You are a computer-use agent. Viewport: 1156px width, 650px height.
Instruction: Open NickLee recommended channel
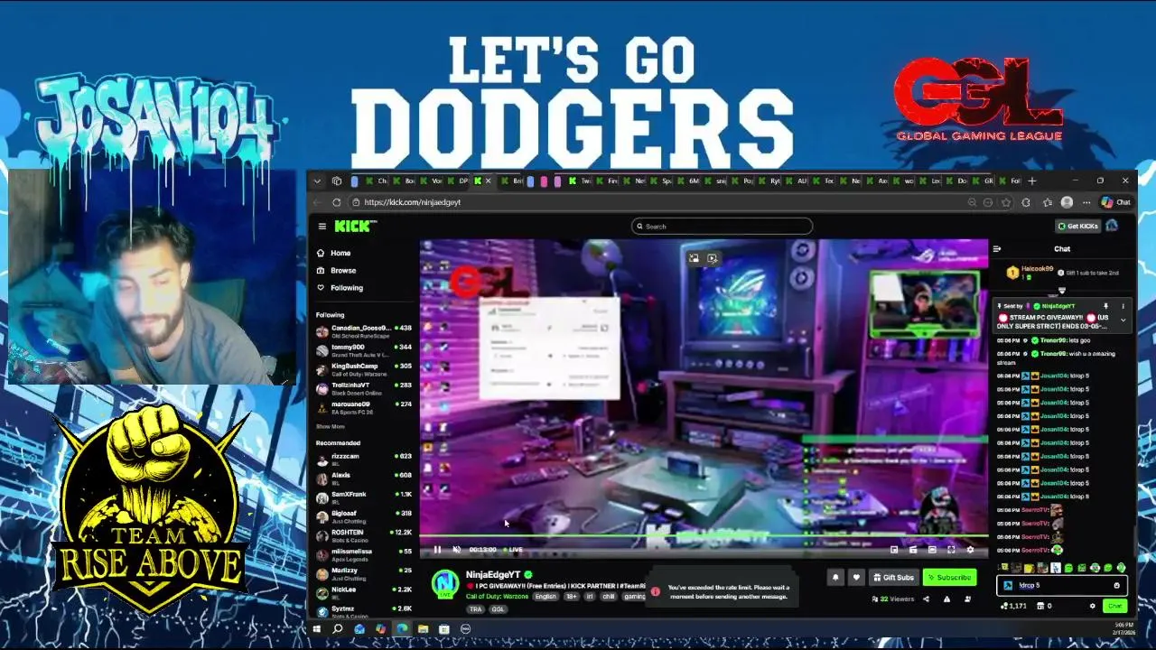(364, 592)
